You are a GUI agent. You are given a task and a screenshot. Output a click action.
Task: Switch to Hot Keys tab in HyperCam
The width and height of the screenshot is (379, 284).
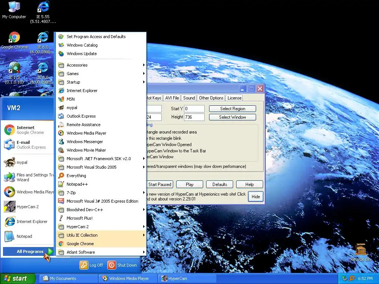pos(154,98)
